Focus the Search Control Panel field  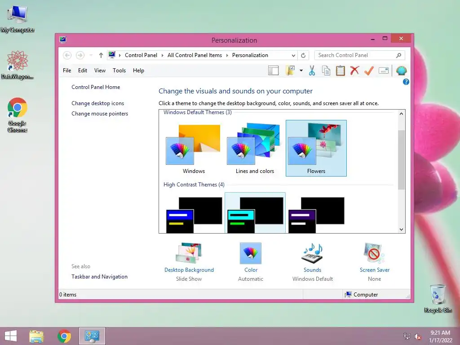point(359,55)
